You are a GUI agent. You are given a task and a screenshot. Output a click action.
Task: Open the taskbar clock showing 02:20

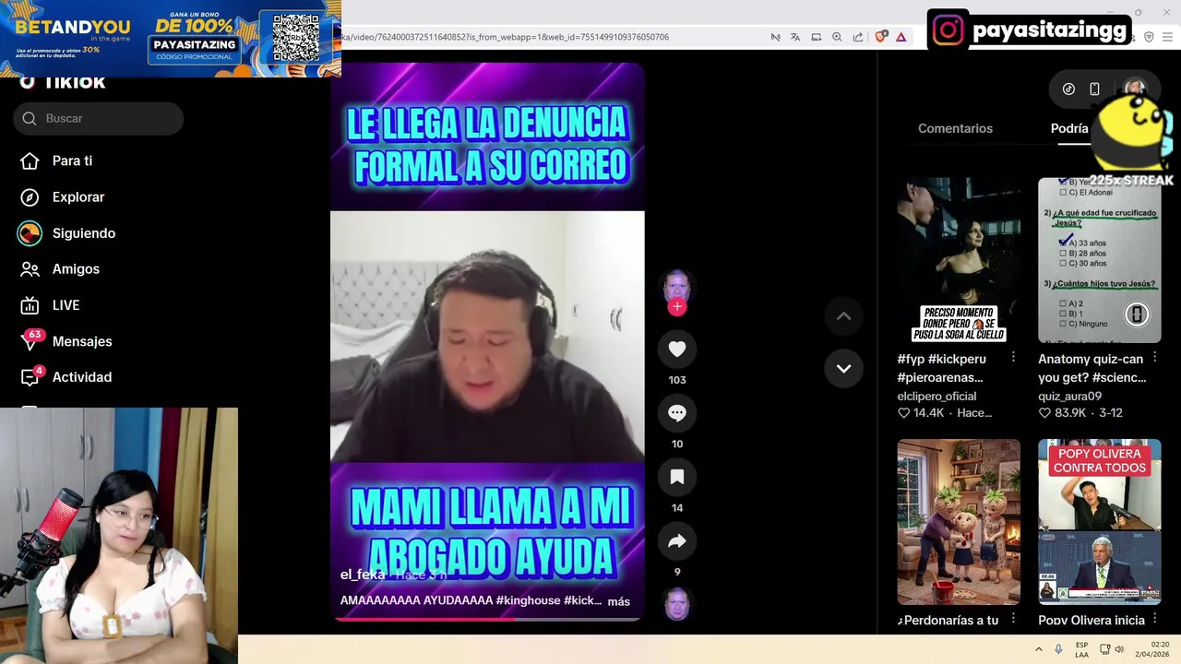tap(1153, 649)
